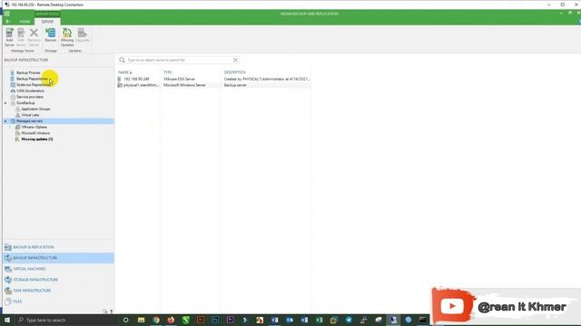Select Application Groups under SureBackup

click(x=36, y=109)
